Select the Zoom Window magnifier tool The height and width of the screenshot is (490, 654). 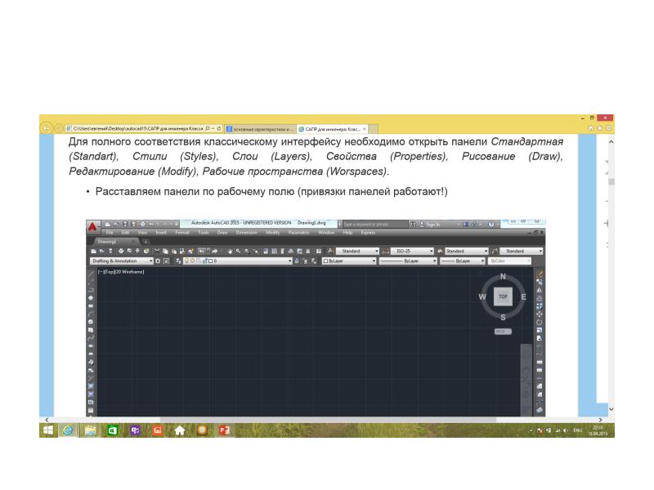coord(247,251)
